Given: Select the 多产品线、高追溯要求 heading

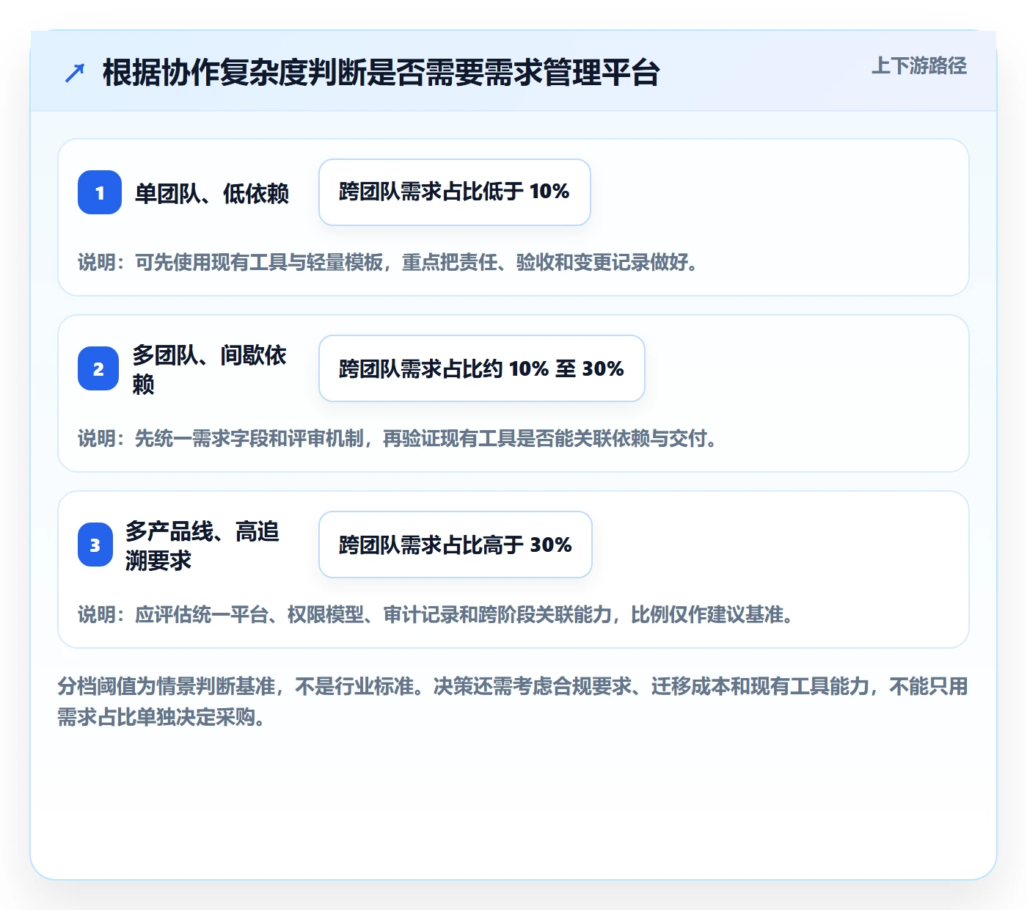Looking at the screenshot, I should tap(202, 545).
